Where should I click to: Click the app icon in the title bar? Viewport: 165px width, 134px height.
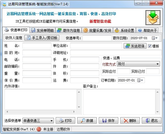4,4
